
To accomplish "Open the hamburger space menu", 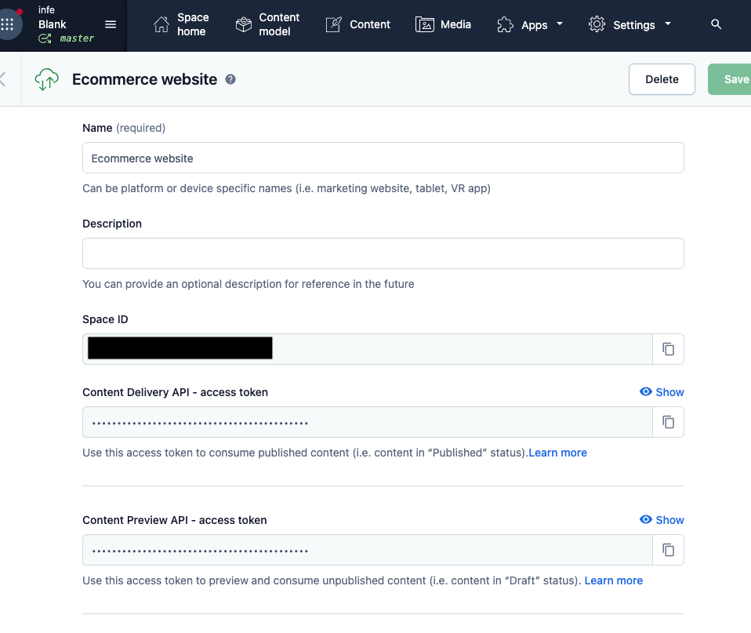I will [111, 24].
